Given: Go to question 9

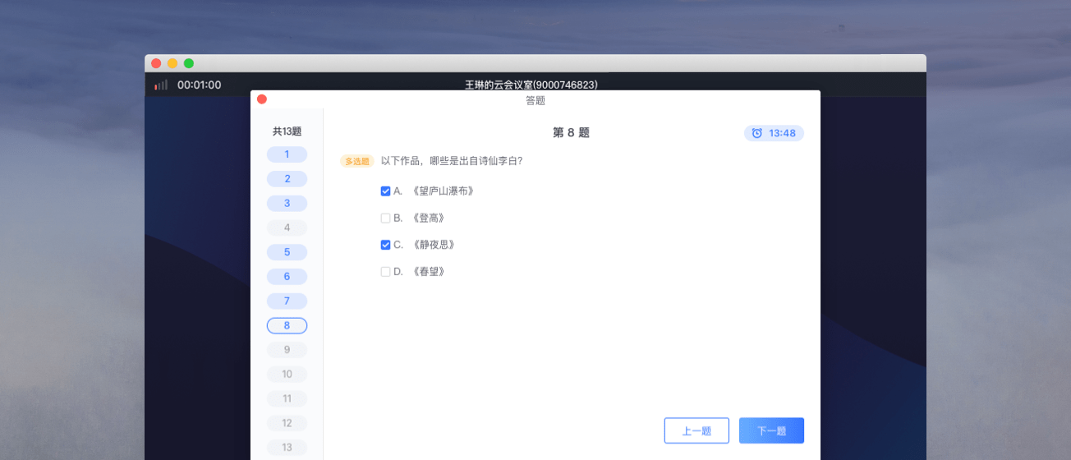Looking at the screenshot, I should 287,350.
